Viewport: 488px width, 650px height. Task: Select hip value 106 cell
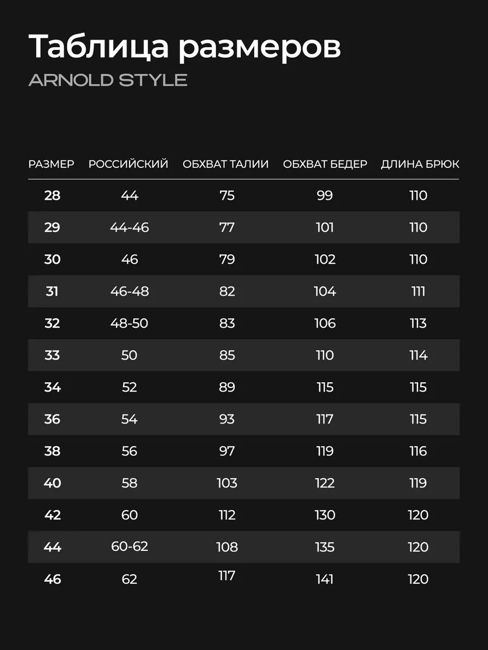[325, 323]
